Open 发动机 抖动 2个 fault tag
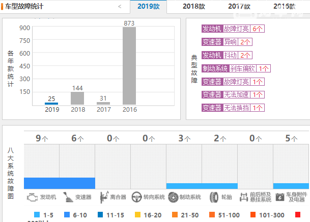The width and height of the screenshot is (310, 222). (x=227, y=55)
